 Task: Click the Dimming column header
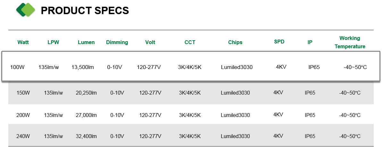point(117,42)
